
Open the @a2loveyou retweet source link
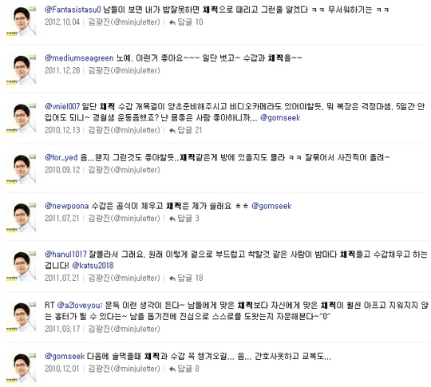coord(78,306)
